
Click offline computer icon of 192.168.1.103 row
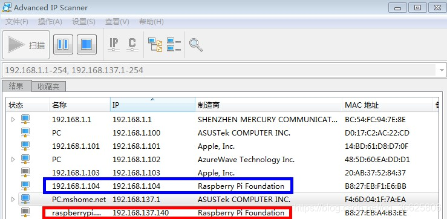pyautogui.click(x=25, y=173)
